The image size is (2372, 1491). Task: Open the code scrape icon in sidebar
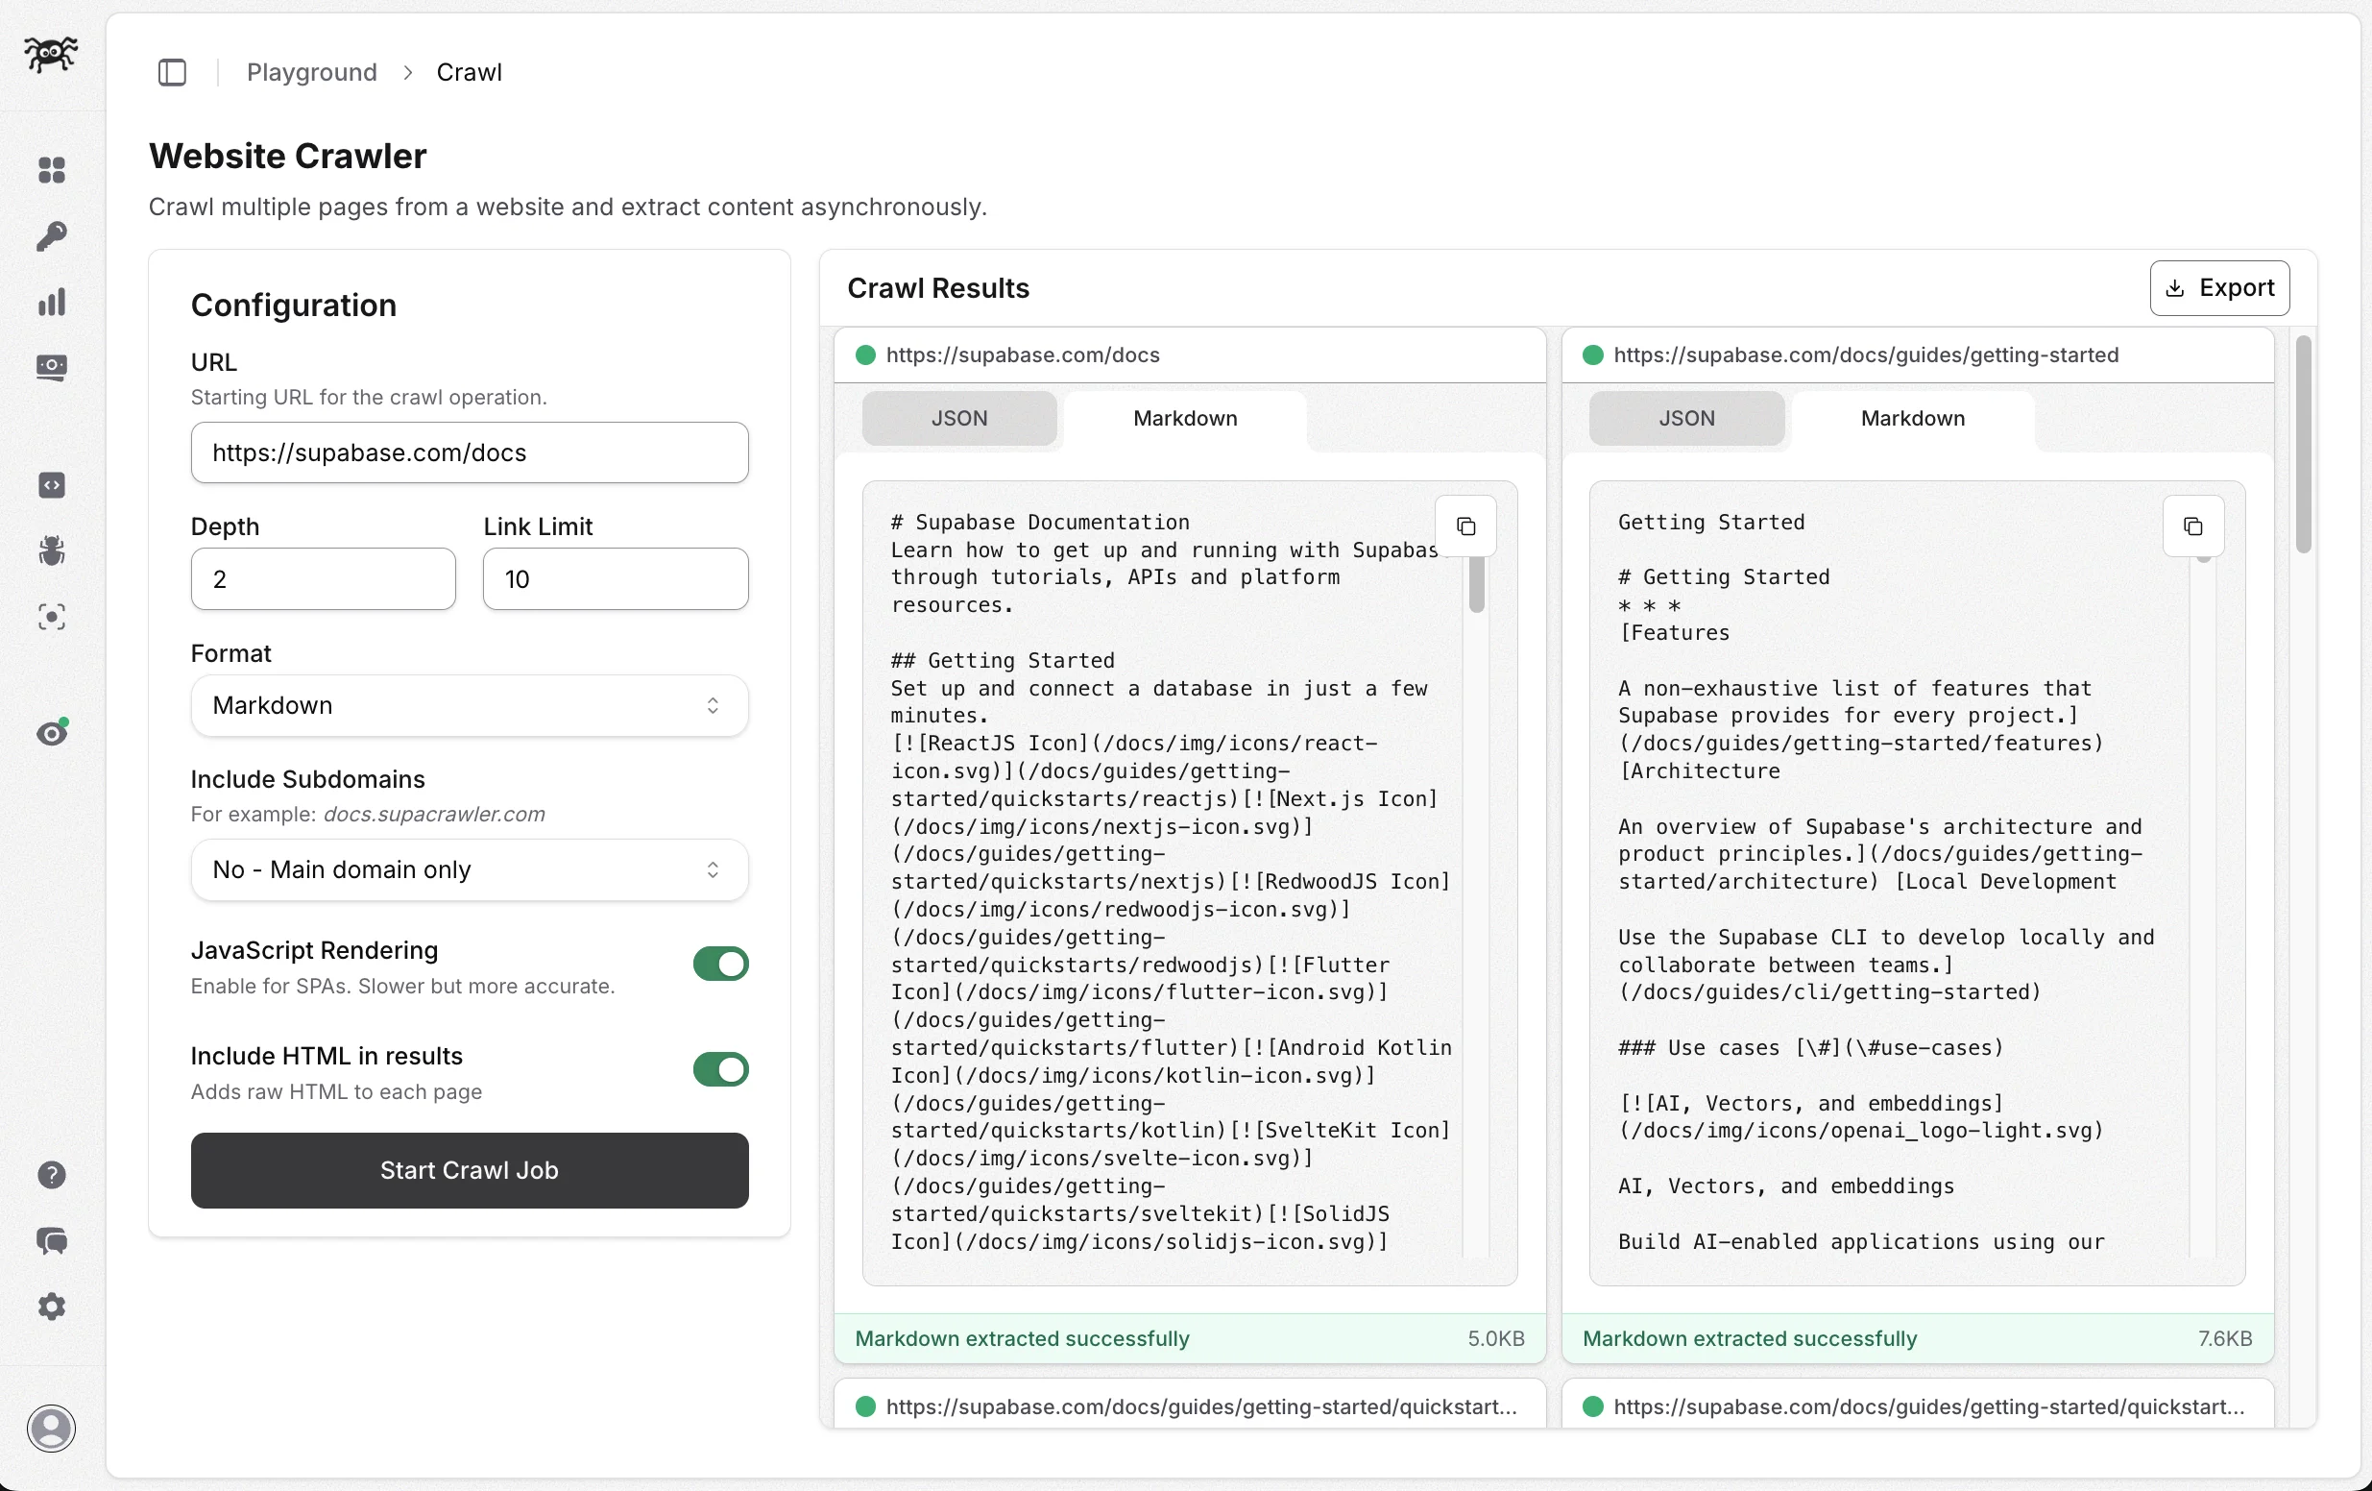(x=51, y=485)
